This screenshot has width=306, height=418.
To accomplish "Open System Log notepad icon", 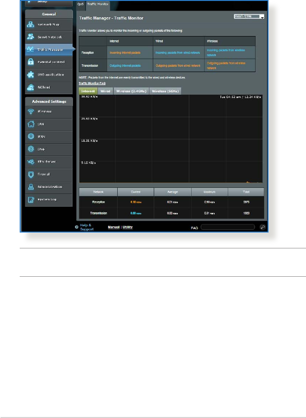I will (31, 199).
